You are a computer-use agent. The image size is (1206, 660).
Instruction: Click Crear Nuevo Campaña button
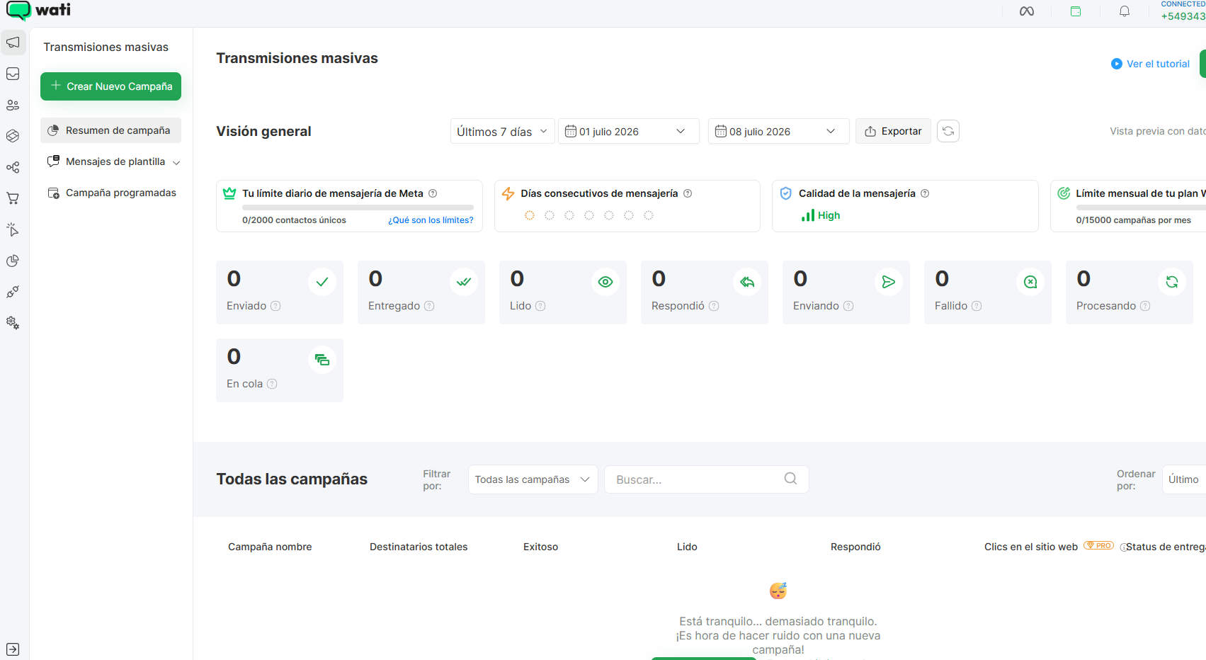point(110,86)
